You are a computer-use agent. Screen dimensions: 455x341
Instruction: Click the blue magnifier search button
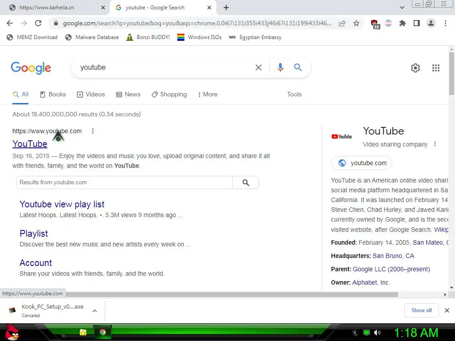pos(298,67)
